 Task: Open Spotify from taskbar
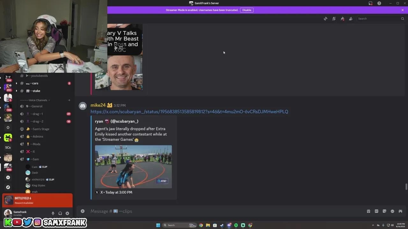236,225
